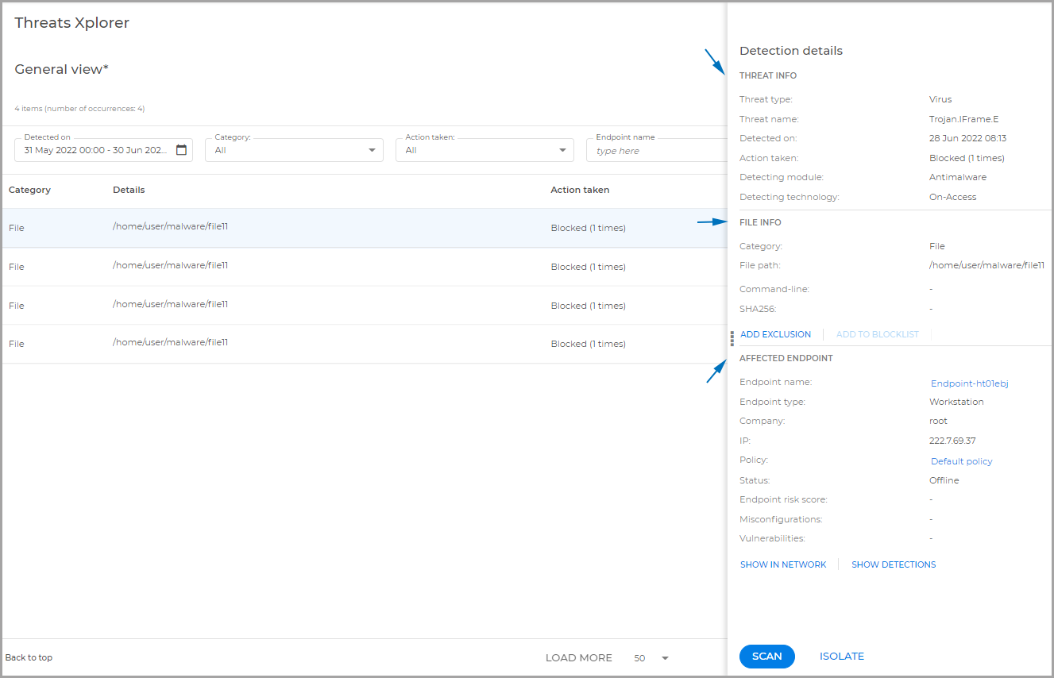Click ADD TO BLOCKLIST option
The image size is (1054, 678).
point(877,334)
